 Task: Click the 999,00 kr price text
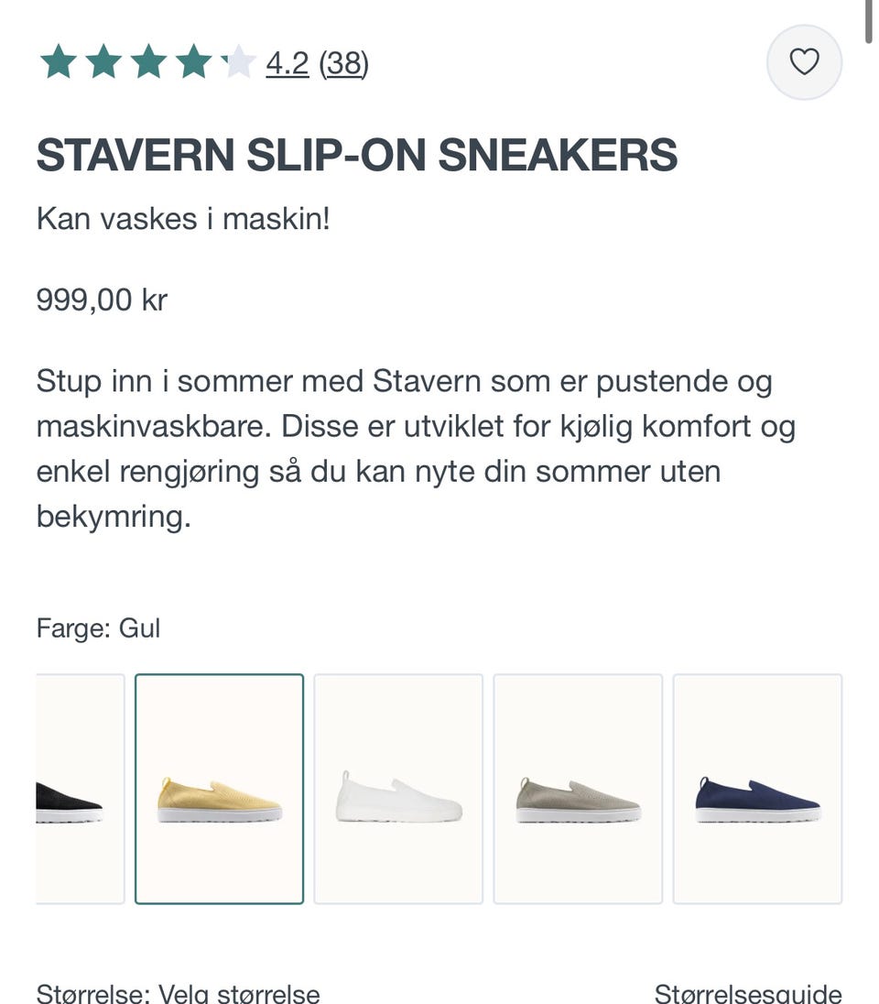pos(102,300)
